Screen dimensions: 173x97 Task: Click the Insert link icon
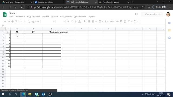pos(117,22)
